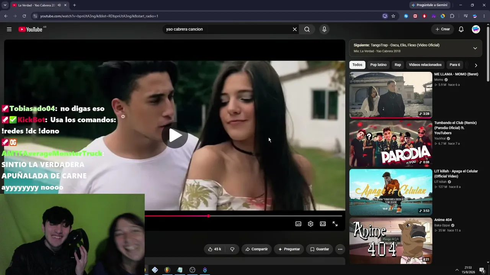Open the 'Anime 404' video title
The height and width of the screenshot is (275, 490).
tap(443, 220)
